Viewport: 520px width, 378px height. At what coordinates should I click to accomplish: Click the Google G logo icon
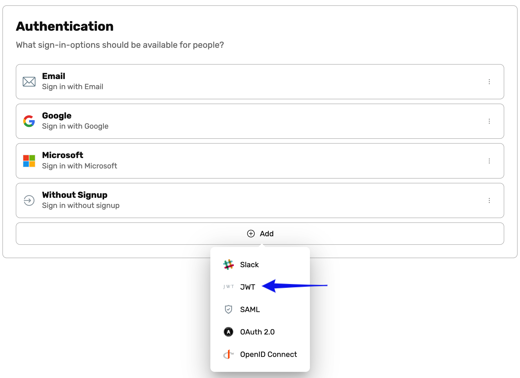[x=29, y=121]
